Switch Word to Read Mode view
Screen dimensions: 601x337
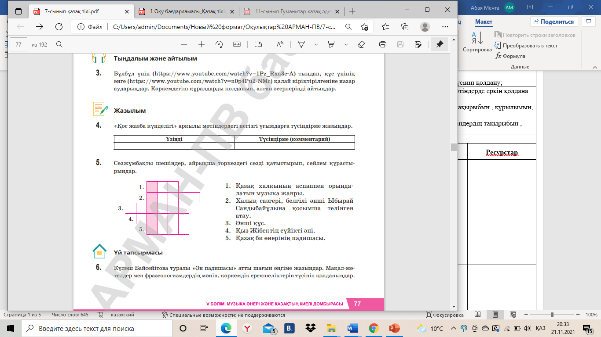point(478,315)
